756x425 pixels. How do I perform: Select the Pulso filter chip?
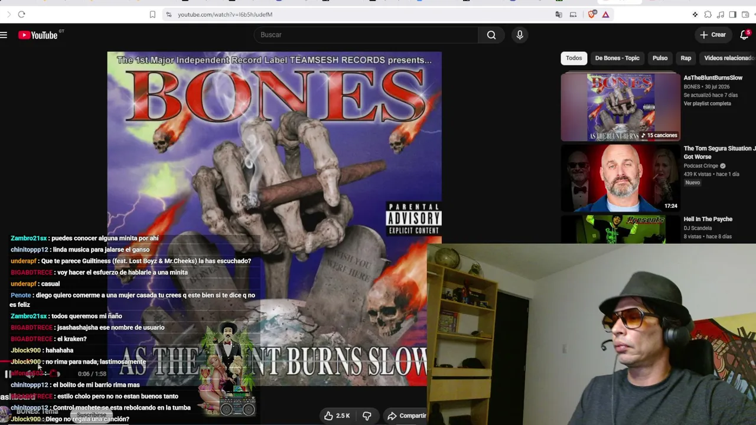pyautogui.click(x=660, y=58)
